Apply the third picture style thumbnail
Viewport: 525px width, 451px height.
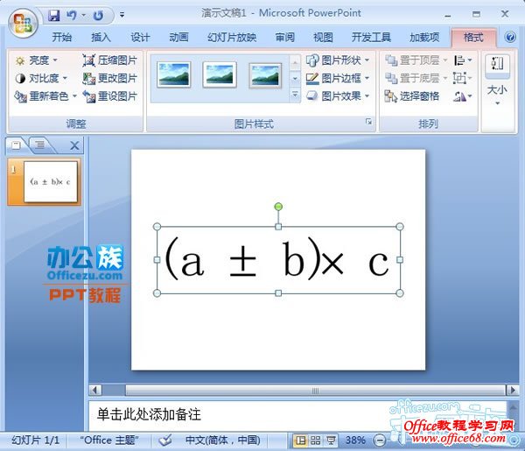[265, 75]
